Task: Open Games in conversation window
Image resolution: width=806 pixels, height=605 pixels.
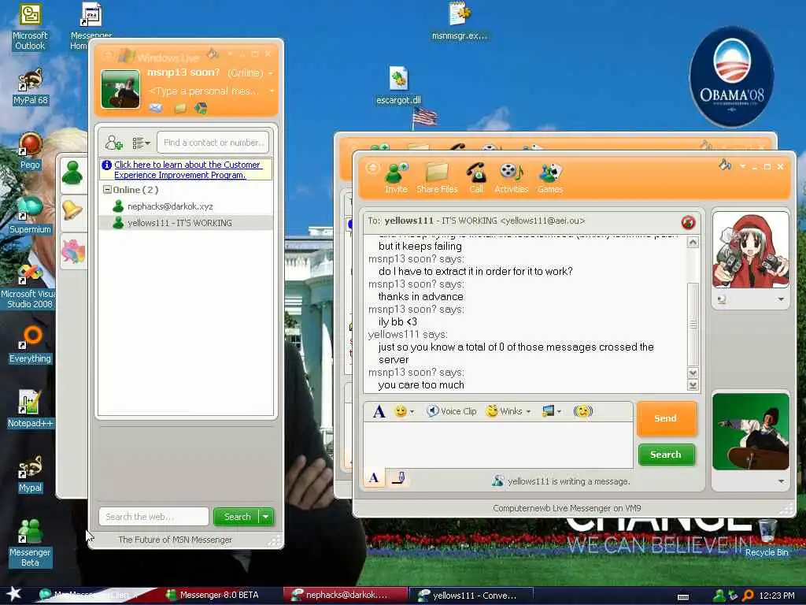Action: pos(550,178)
